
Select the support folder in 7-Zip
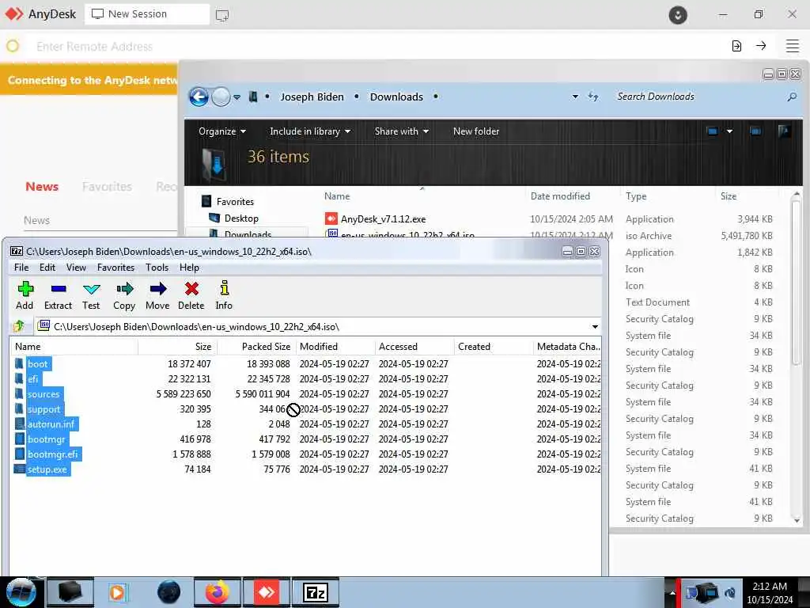pyautogui.click(x=44, y=409)
